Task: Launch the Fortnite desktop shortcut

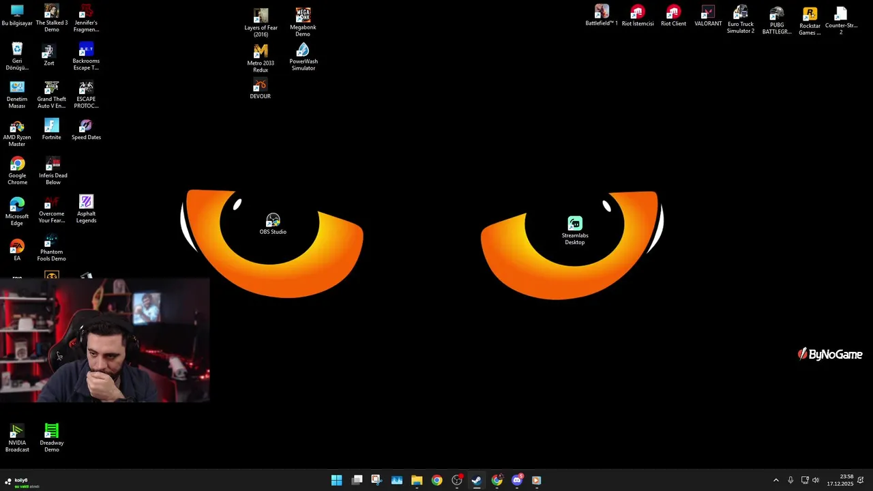Action: pos(52,130)
